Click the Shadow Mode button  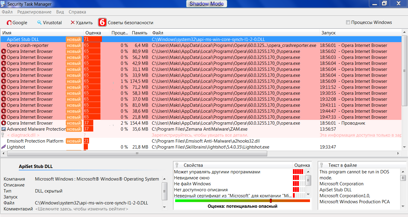tap(207, 4)
